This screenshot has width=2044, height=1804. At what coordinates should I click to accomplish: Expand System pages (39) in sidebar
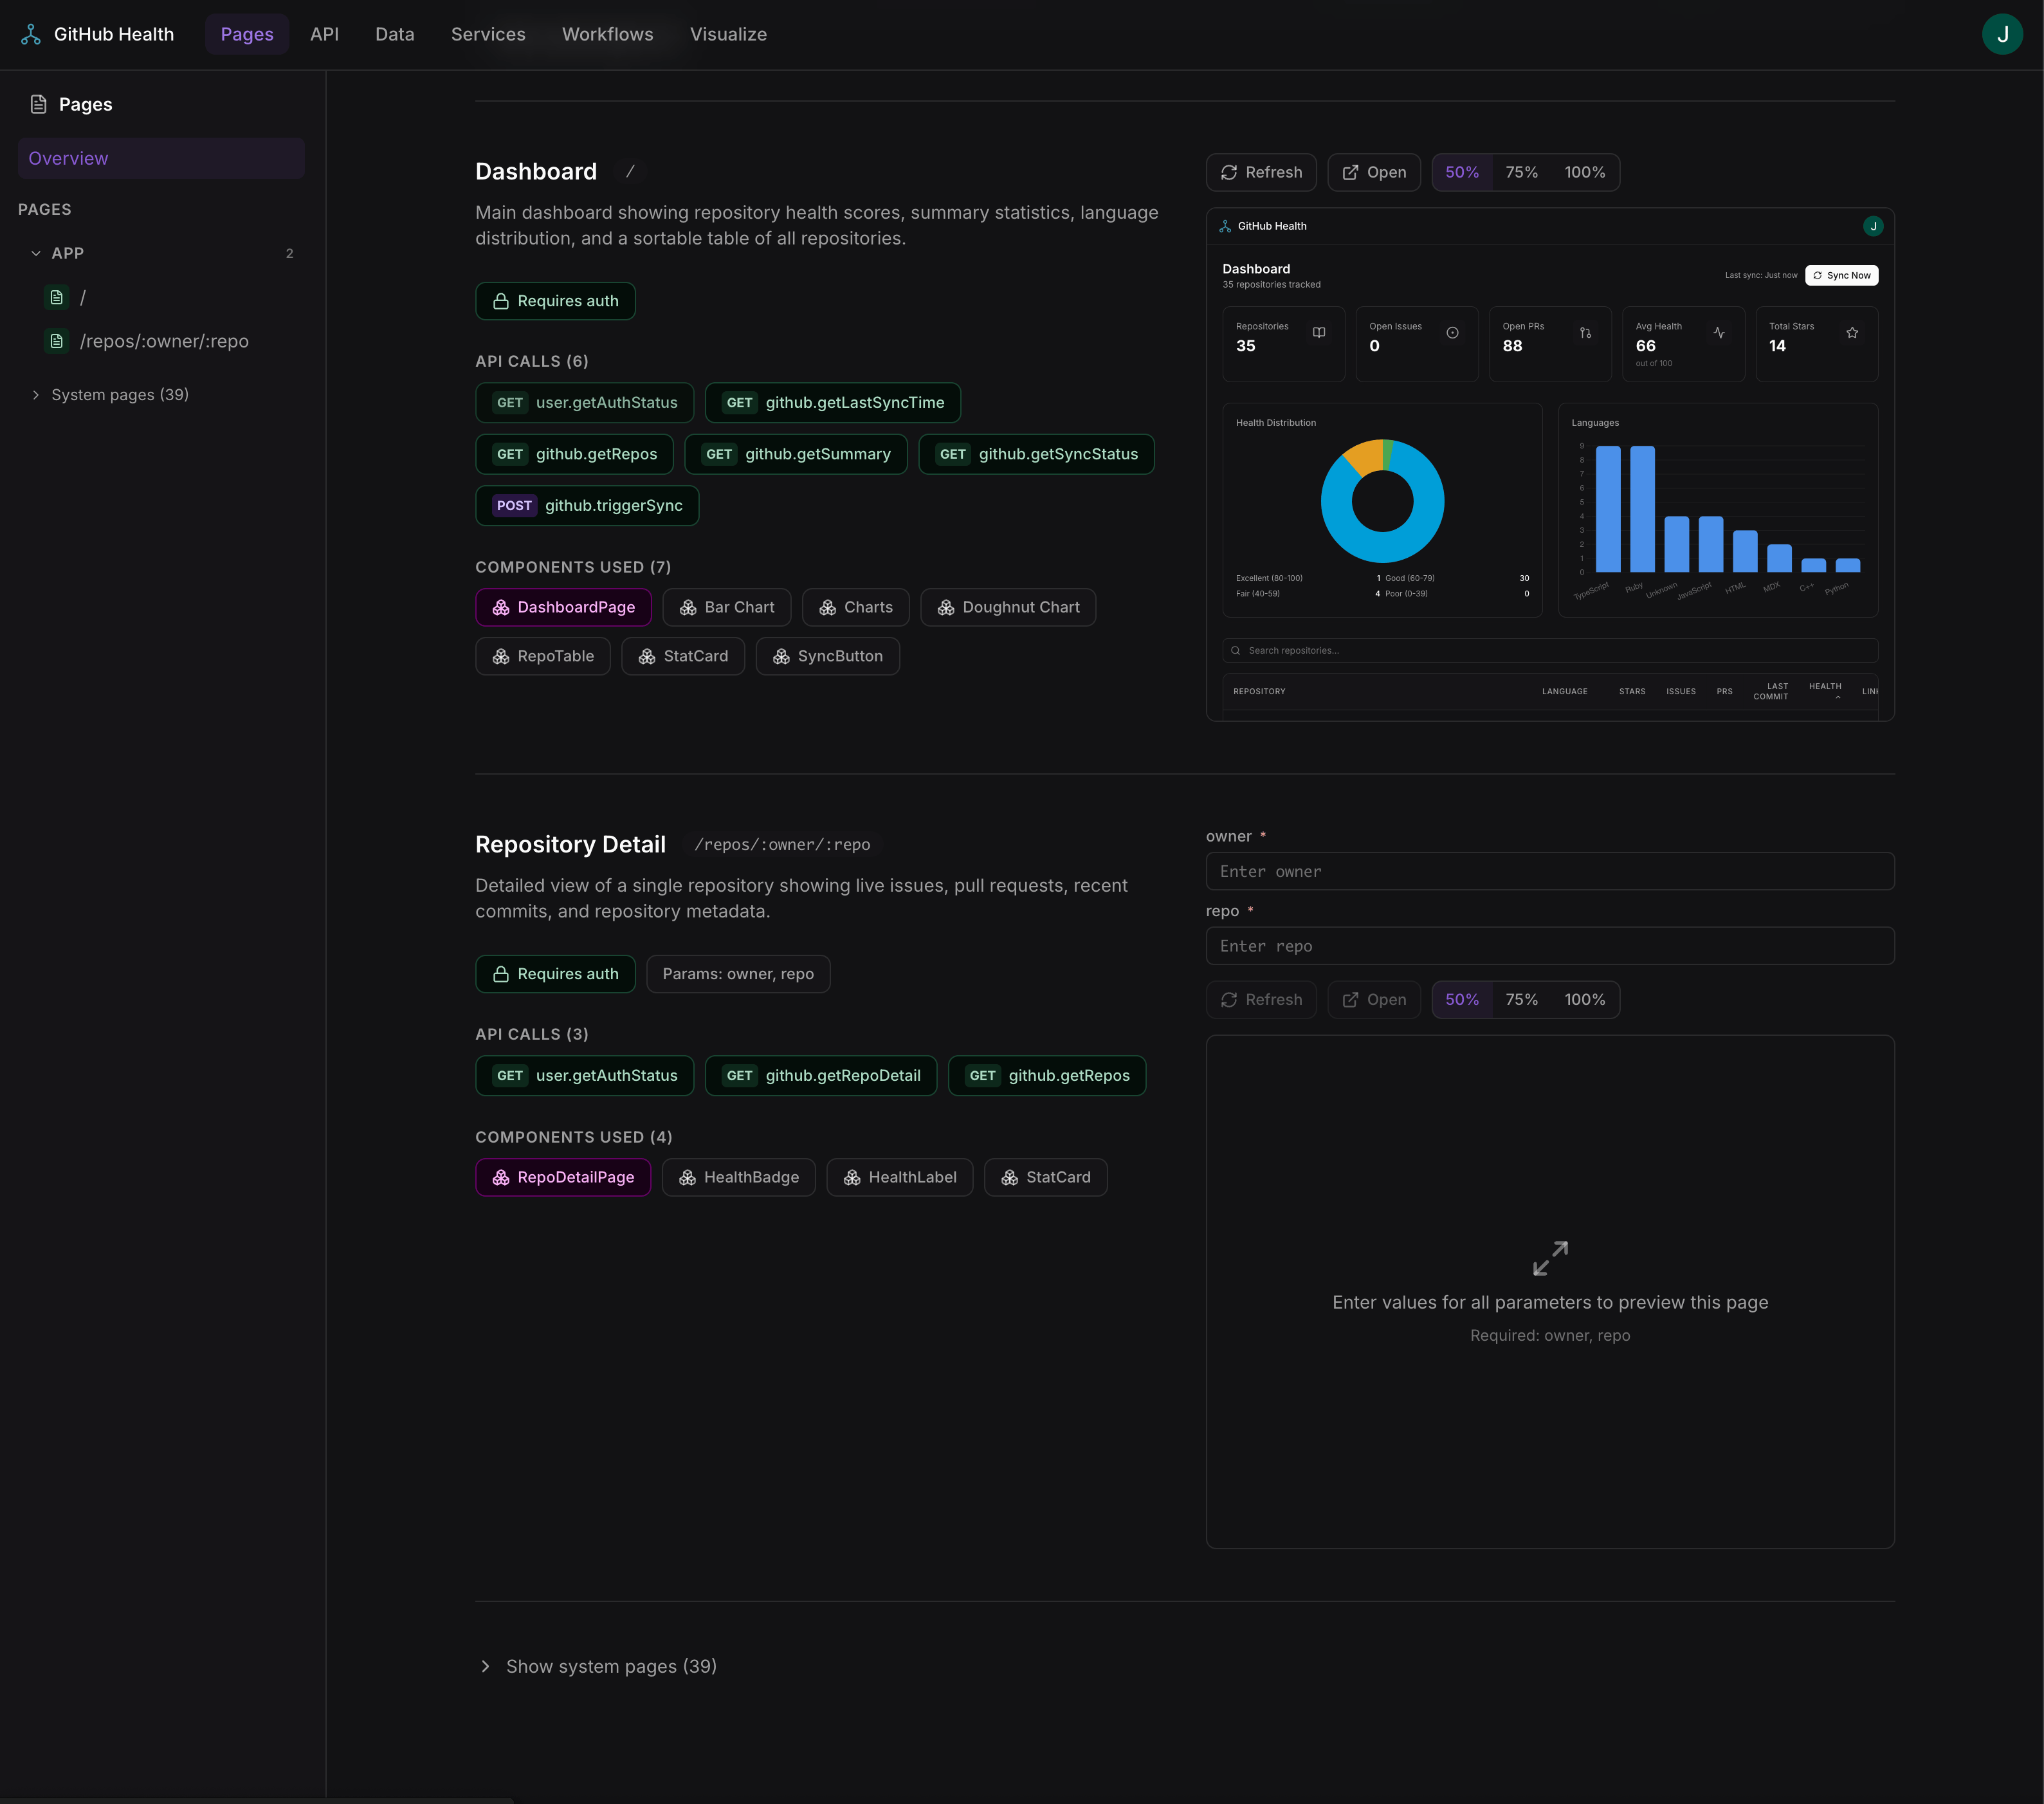(110, 395)
